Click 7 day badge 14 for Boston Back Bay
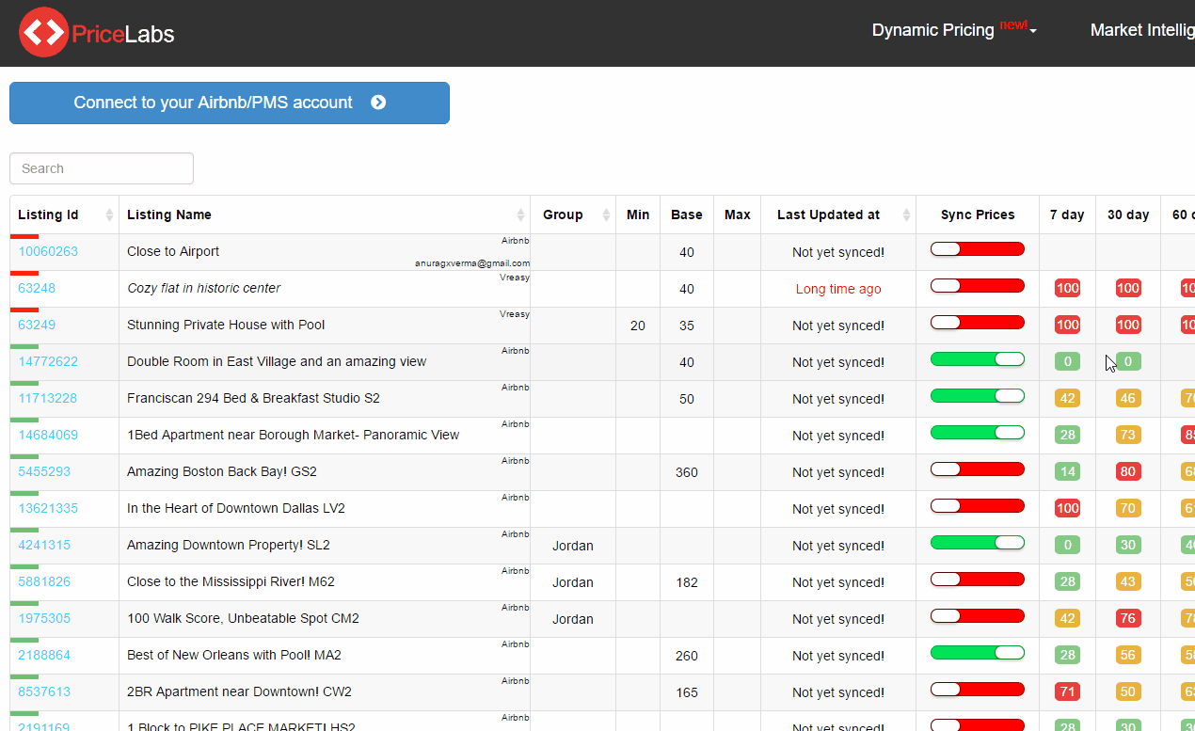The image size is (1195, 731). pyautogui.click(x=1067, y=472)
